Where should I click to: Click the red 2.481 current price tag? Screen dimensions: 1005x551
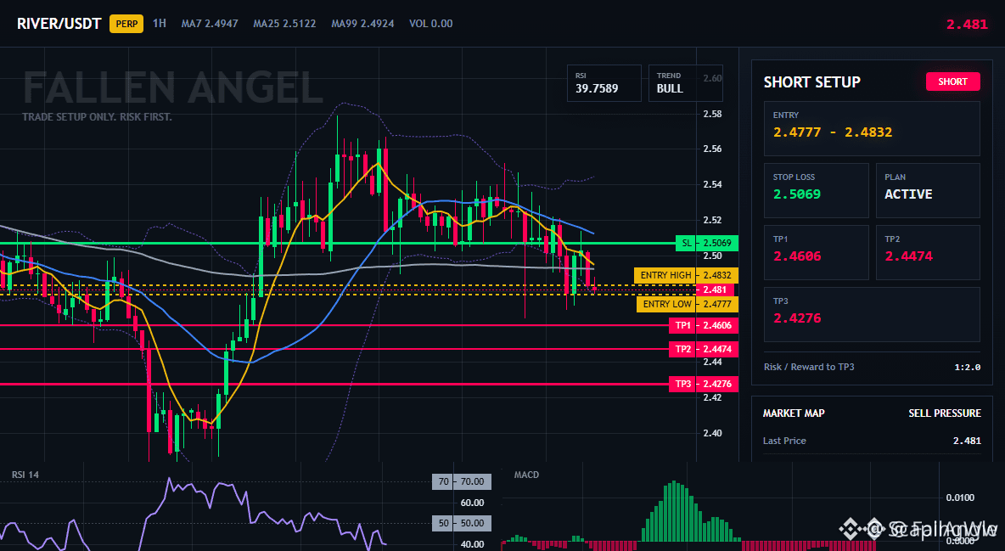point(715,290)
